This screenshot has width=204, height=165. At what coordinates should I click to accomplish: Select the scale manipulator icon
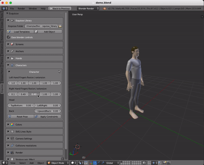[103, 163]
